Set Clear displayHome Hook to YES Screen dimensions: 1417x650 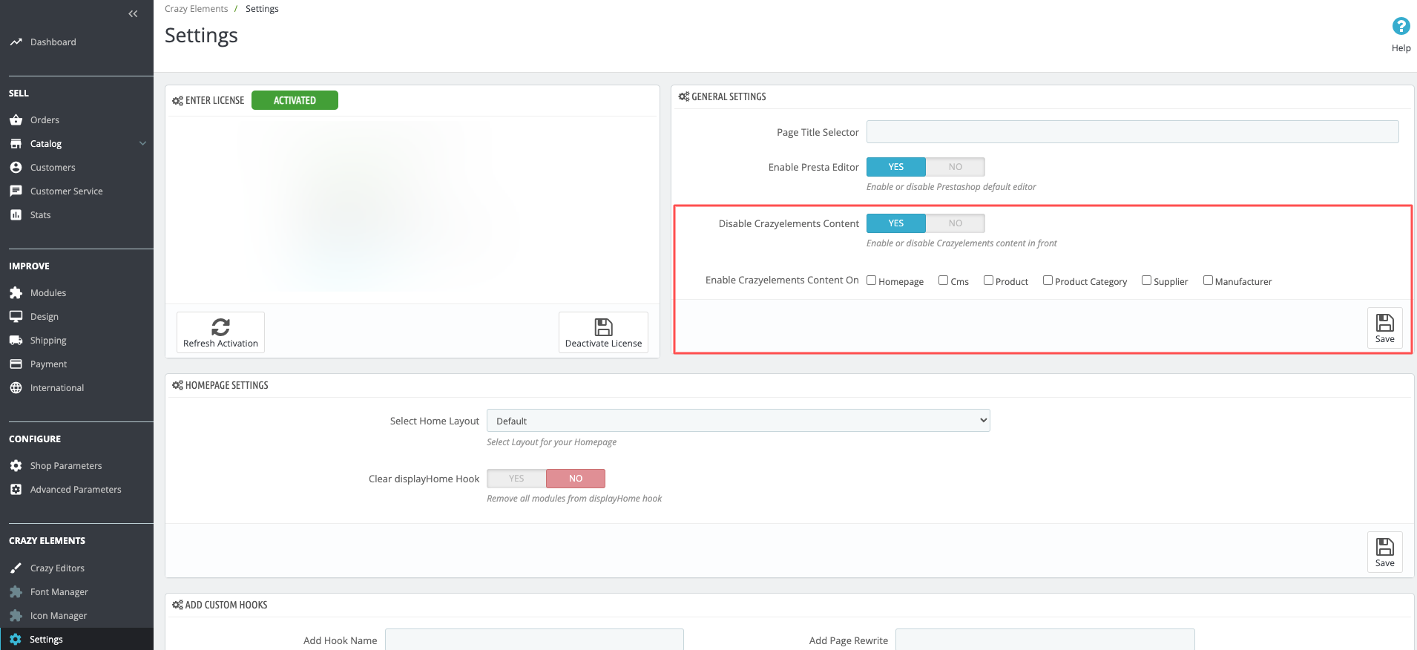click(516, 479)
